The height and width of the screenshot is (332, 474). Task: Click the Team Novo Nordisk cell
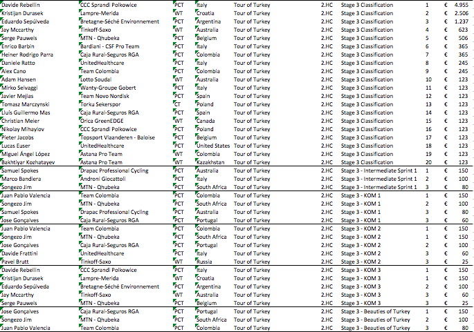pyautogui.click(x=104, y=96)
